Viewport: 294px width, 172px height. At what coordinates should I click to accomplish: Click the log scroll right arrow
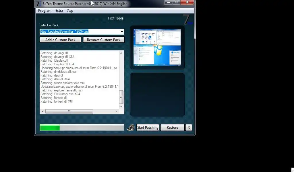pyautogui.click(x=116, y=111)
